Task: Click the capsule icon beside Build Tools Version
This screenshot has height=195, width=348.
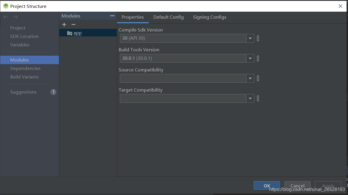Action: coord(258,58)
